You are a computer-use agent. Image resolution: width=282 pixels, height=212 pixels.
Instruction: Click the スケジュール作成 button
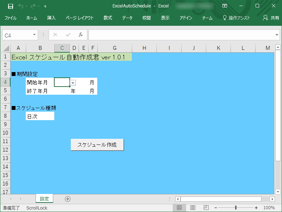pos(97,145)
